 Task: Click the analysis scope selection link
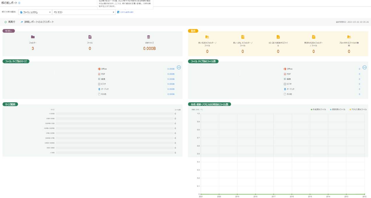(125, 12)
